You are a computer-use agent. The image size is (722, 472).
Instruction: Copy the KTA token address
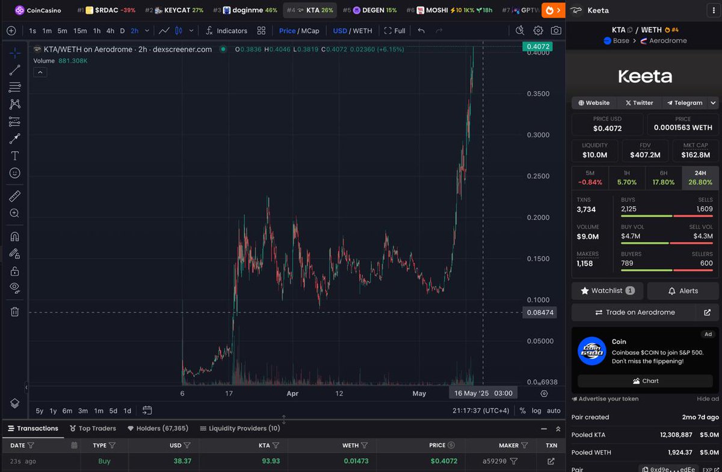point(629,29)
